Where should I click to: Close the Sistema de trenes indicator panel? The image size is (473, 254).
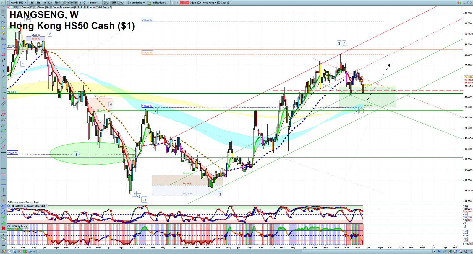click(9, 206)
